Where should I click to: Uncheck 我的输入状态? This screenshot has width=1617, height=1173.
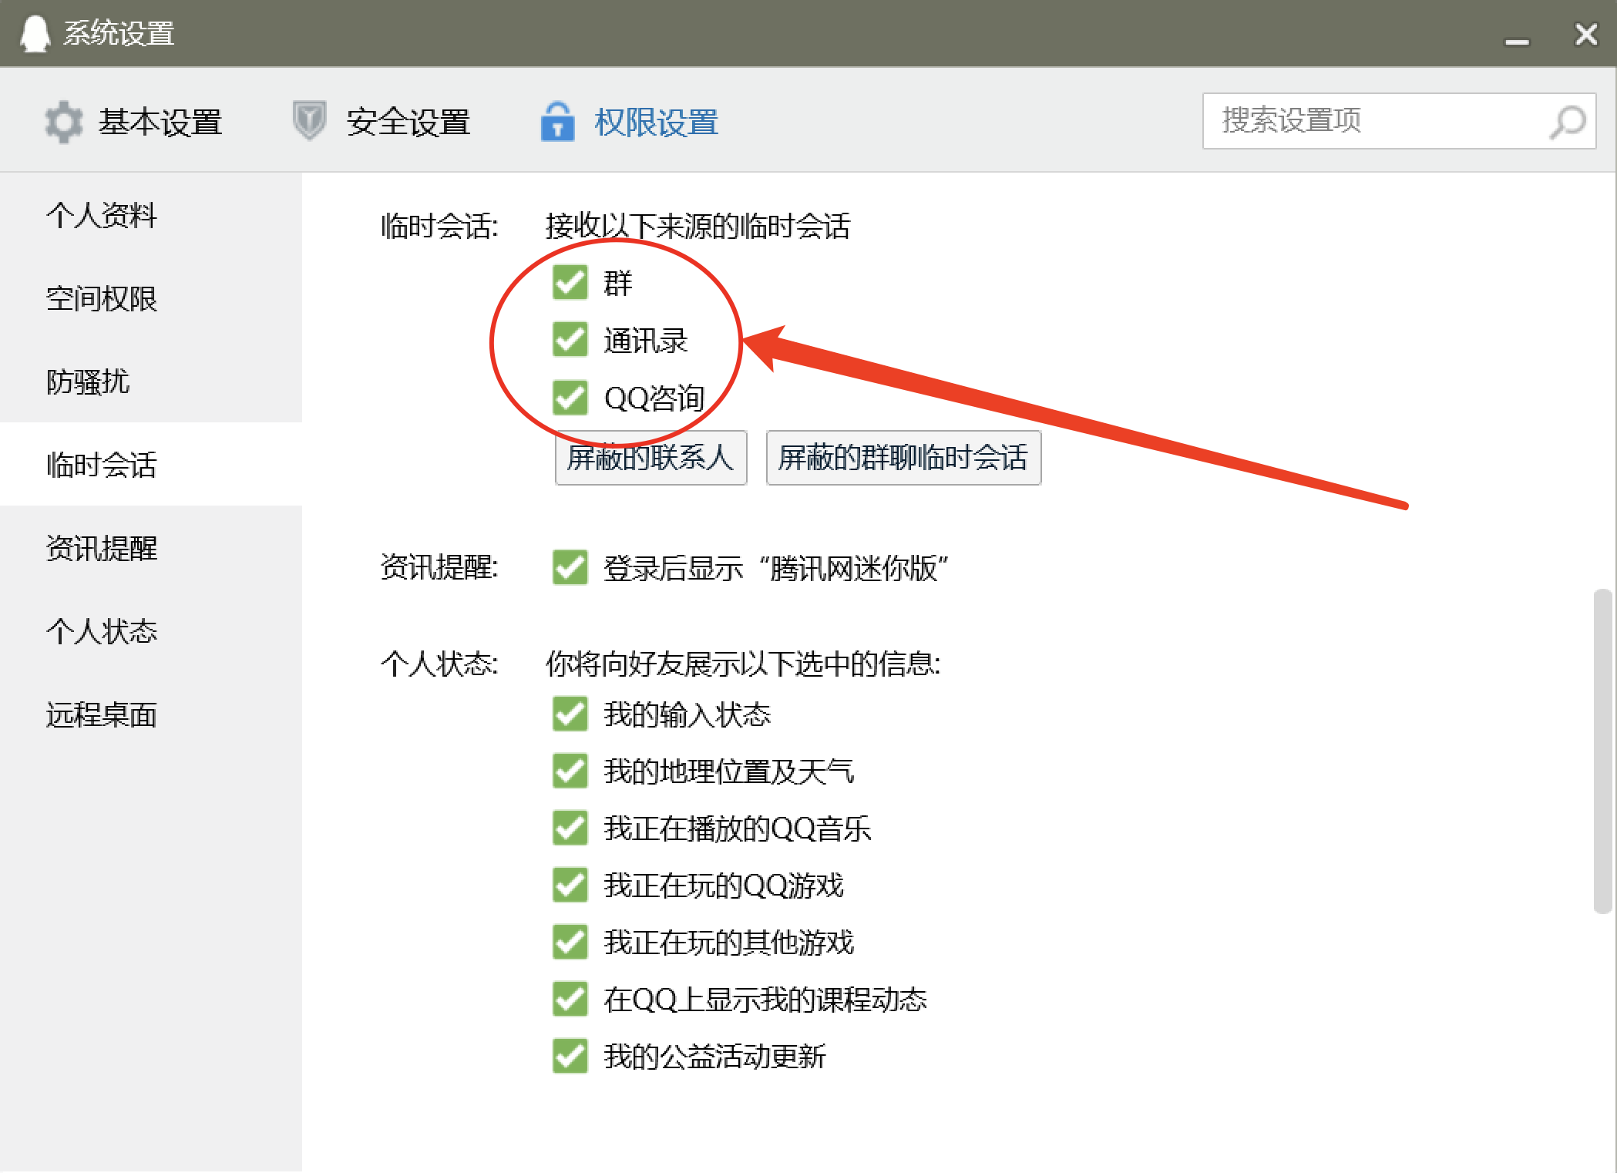[570, 714]
